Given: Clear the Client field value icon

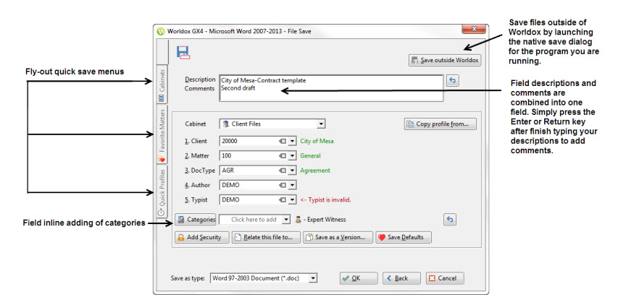Looking at the screenshot, I should tap(283, 141).
